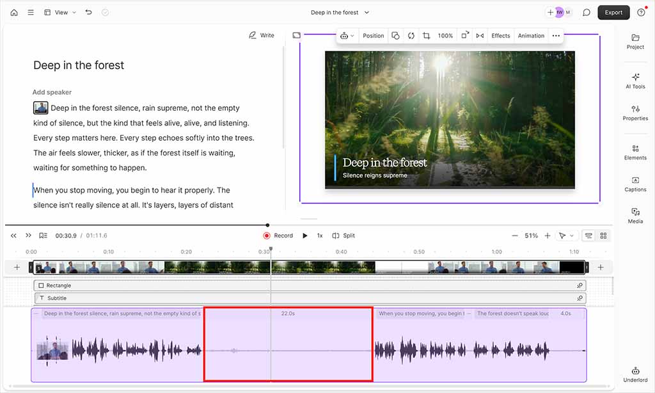This screenshot has height=393, width=655.
Task: Switch timeline to grid view layout
Action: (604, 235)
